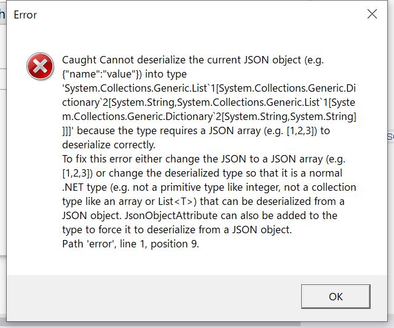This screenshot has width=394, height=328.
Task: Click the Error title text
Action: [25, 15]
